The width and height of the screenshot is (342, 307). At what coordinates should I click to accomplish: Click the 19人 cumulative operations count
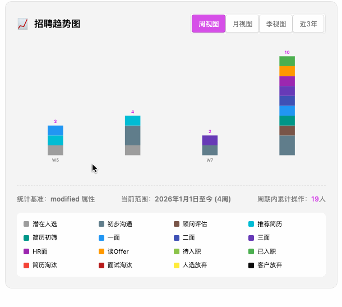coord(318,199)
